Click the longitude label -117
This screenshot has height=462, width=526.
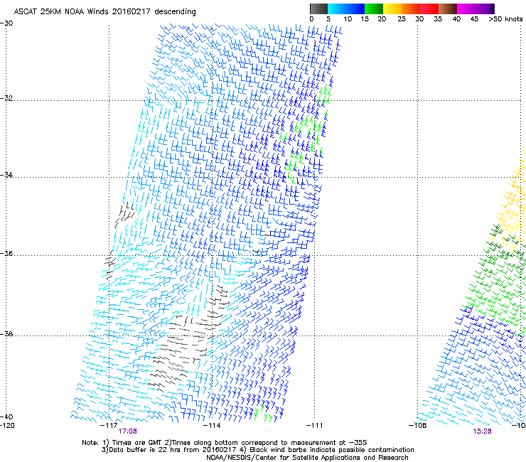point(109,426)
